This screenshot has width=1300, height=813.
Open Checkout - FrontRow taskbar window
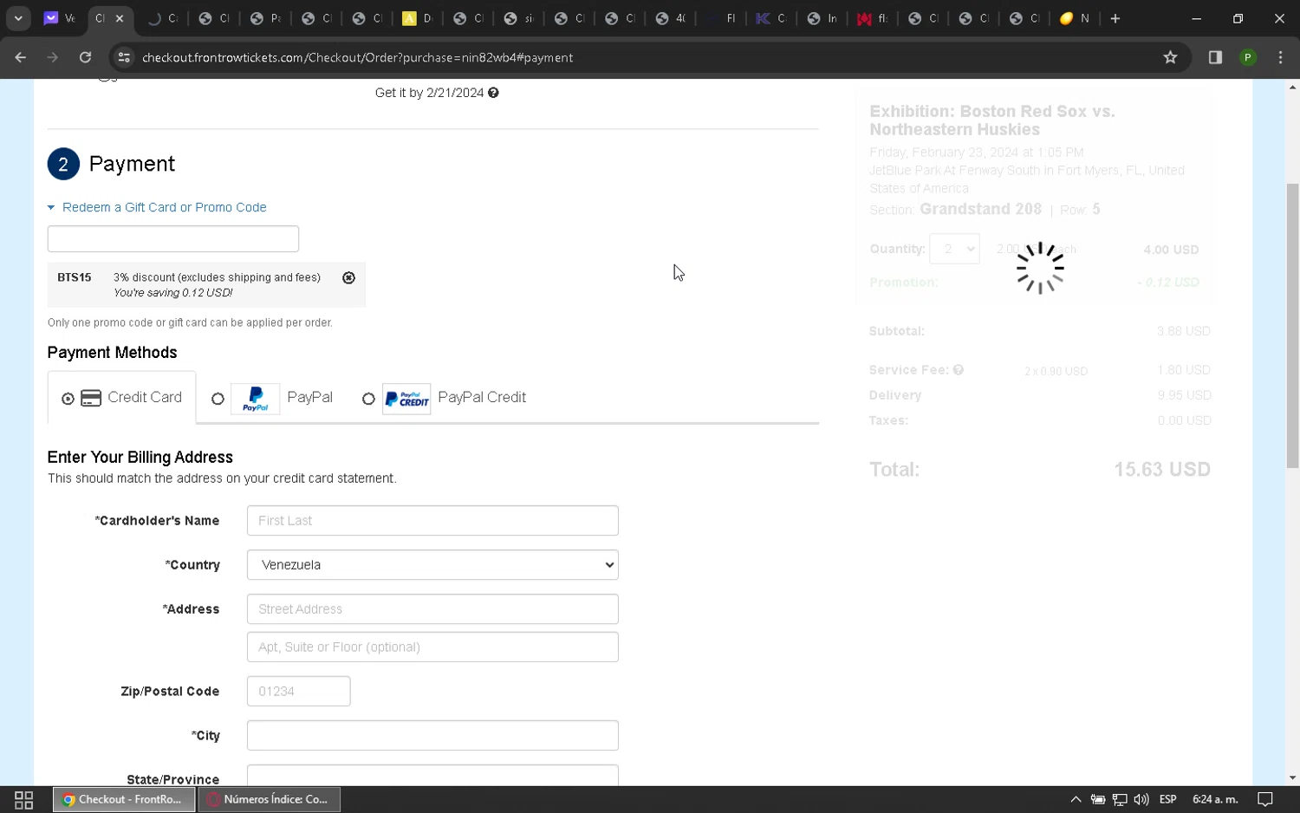126,799
